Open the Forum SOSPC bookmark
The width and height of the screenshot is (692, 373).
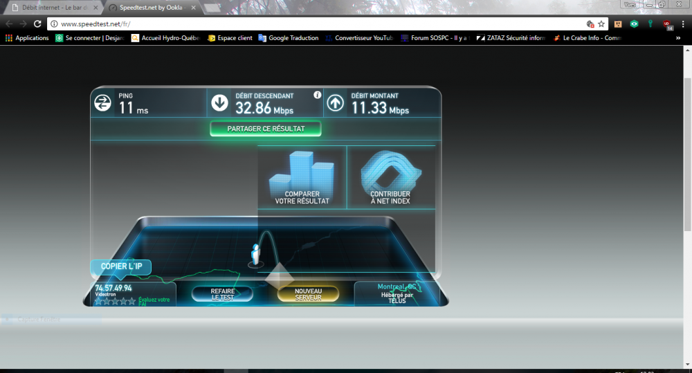coord(435,38)
